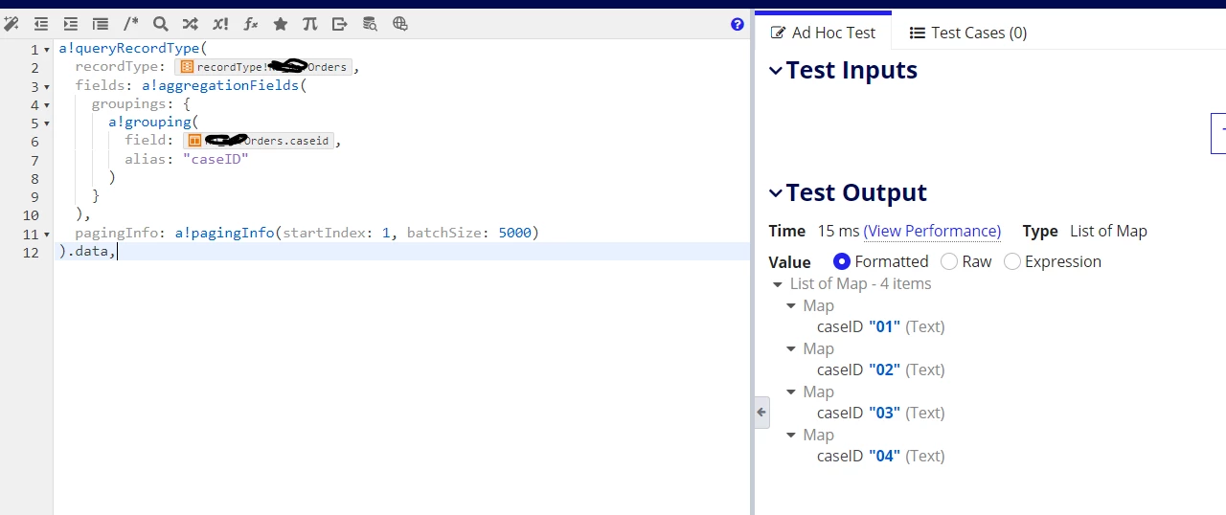Click the Type List of Map label

click(1084, 231)
